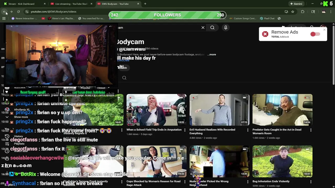The height and width of the screenshot is (188, 335).
Task: Click the browser forward arrow
Action: [11, 11]
